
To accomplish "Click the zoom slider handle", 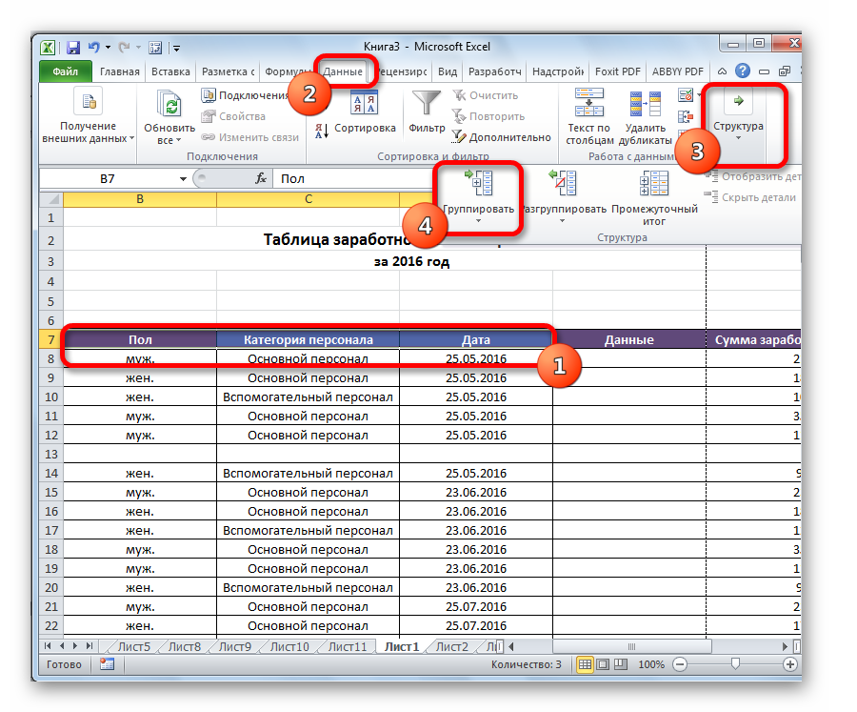I will [x=734, y=664].
